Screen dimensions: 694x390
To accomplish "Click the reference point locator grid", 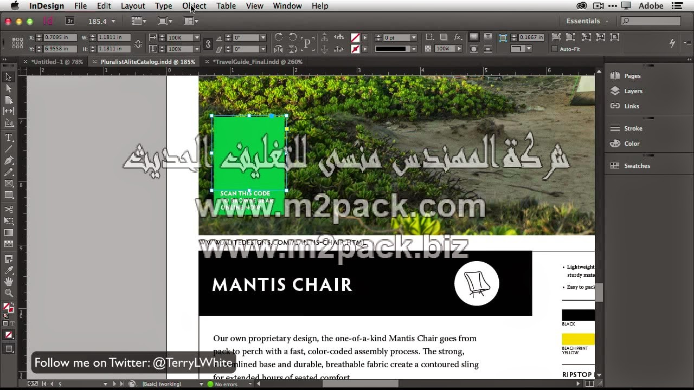I will tap(17, 43).
